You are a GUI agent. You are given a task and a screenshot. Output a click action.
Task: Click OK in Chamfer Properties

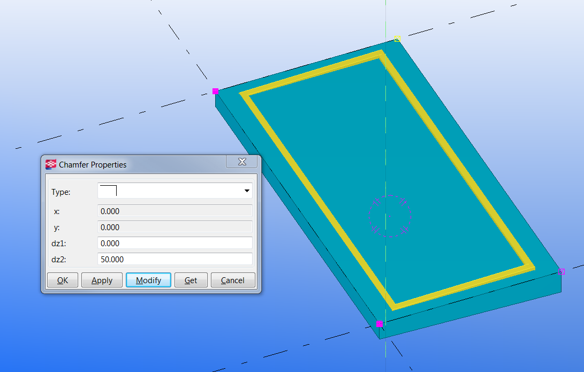pyautogui.click(x=63, y=280)
